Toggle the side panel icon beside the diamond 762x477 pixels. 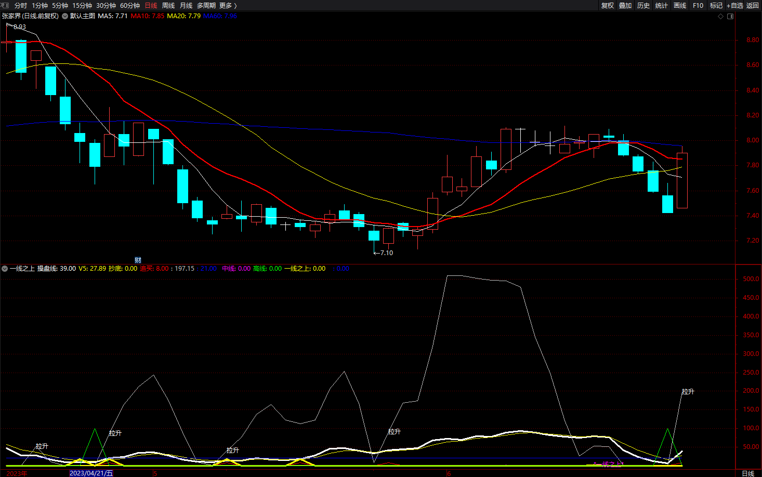[x=730, y=16]
